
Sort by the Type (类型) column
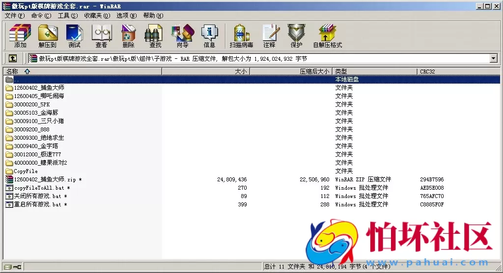(375, 72)
